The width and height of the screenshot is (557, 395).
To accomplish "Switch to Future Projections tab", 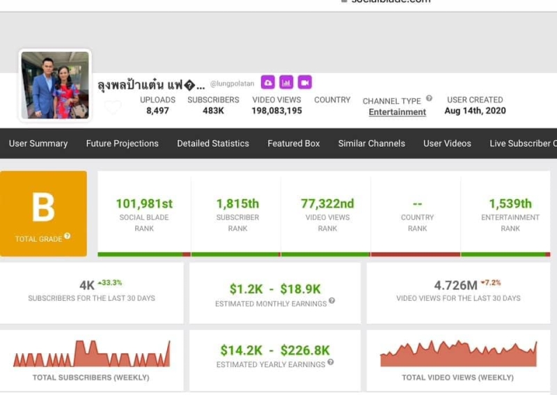I will [x=123, y=144].
